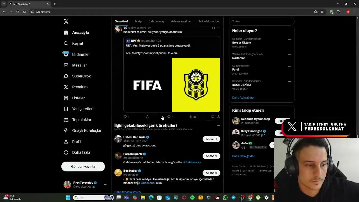
Task: Open the Ferdi trending topic
Action: tap(236, 70)
